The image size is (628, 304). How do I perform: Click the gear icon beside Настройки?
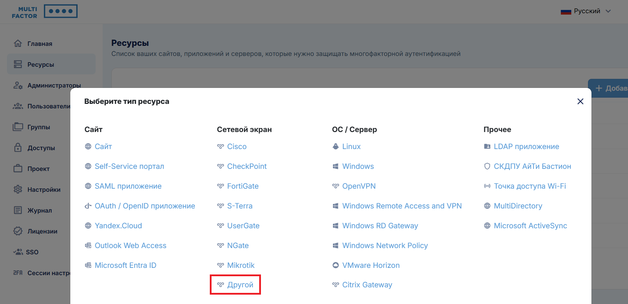tap(18, 189)
